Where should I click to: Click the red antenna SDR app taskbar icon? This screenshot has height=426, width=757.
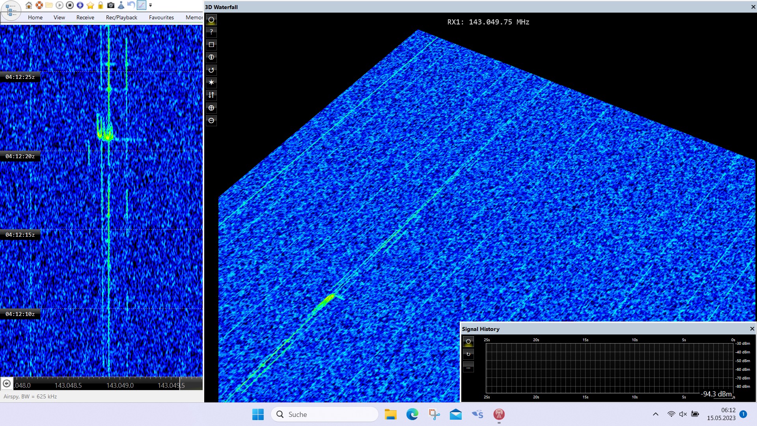coord(499,414)
